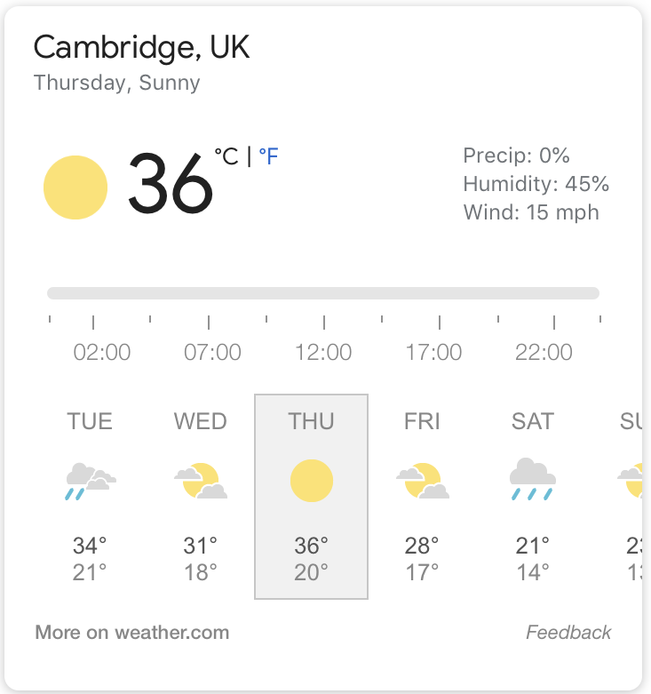Select Thursday's sun icon
The image size is (651, 694).
(312, 481)
